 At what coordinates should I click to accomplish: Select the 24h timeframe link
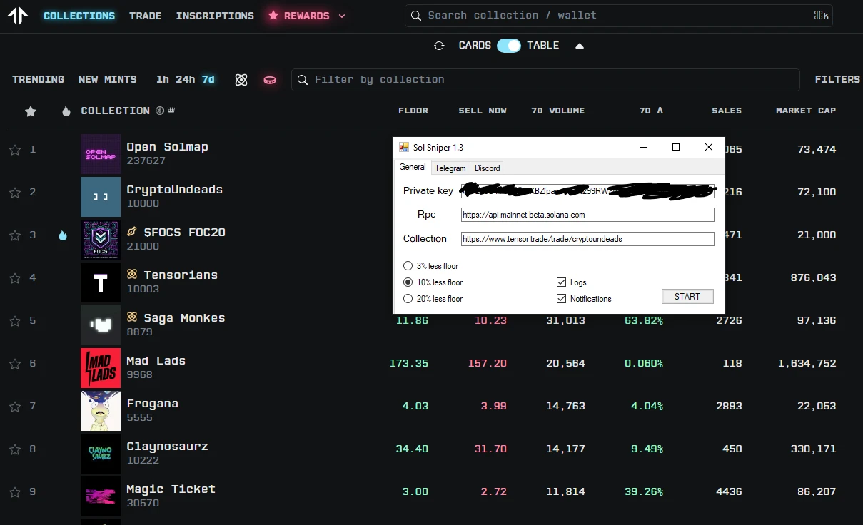(x=186, y=80)
